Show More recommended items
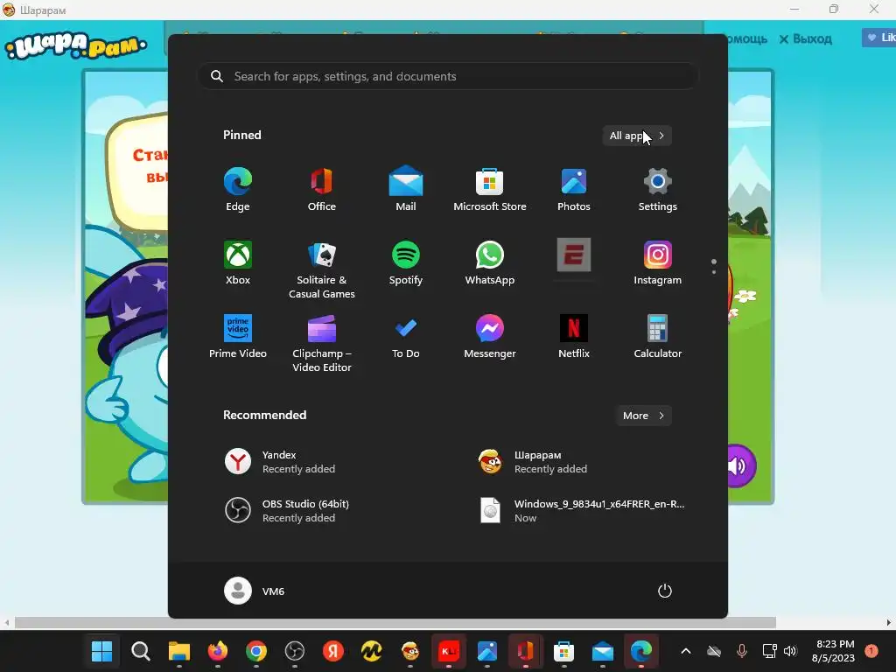This screenshot has width=896, height=672. (643, 416)
